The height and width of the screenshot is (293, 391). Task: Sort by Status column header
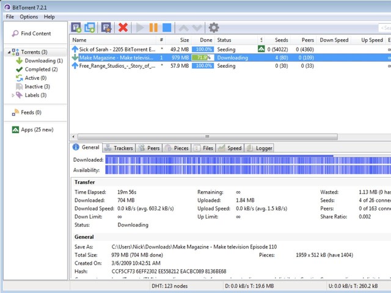pyautogui.click(x=236, y=40)
